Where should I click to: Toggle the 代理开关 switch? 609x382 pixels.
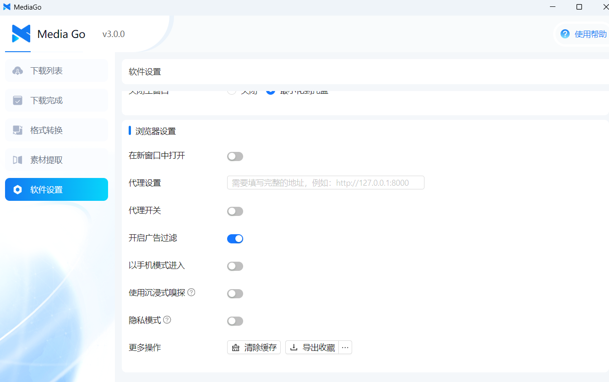coord(235,211)
